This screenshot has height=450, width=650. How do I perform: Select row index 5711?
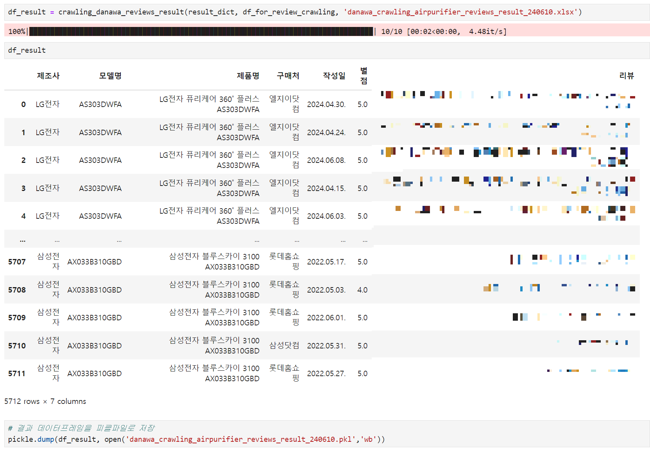tap(17, 373)
